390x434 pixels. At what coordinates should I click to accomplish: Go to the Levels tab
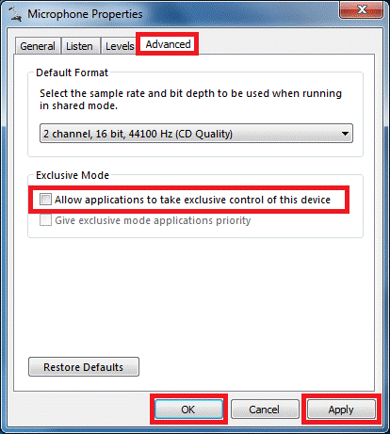(120, 46)
